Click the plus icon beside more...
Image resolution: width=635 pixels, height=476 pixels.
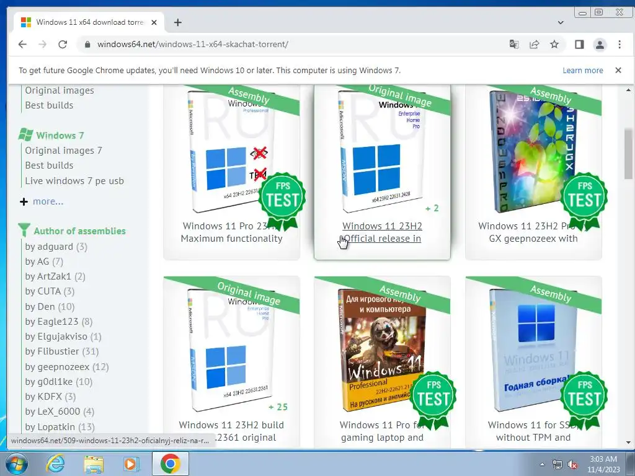click(x=24, y=201)
